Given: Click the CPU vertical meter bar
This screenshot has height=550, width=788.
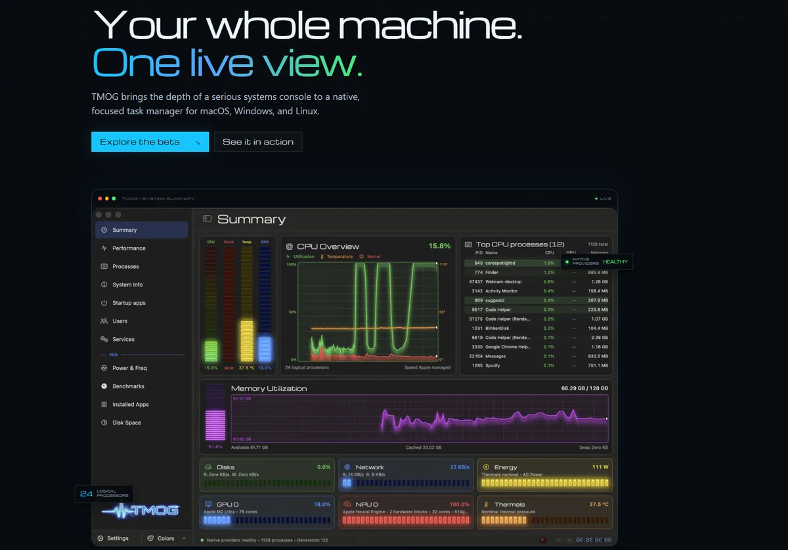Looking at the screenshot, I should (211, 304).
